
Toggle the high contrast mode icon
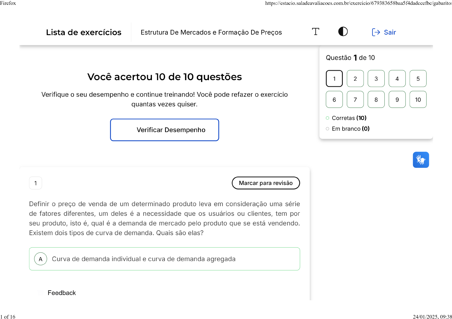343,32
